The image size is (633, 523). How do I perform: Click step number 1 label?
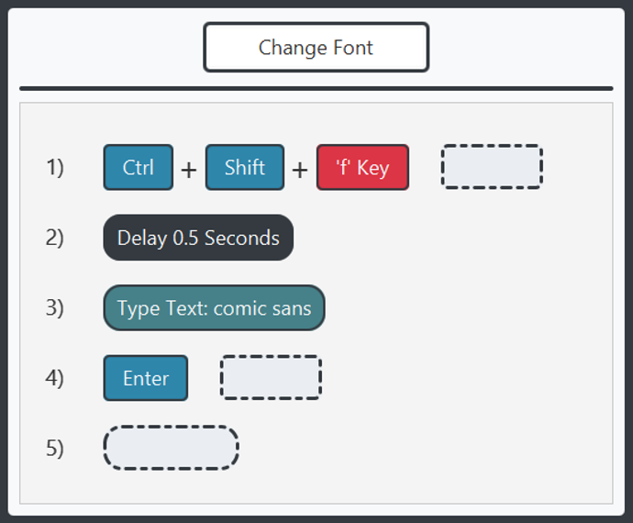(x=55, y=167)
